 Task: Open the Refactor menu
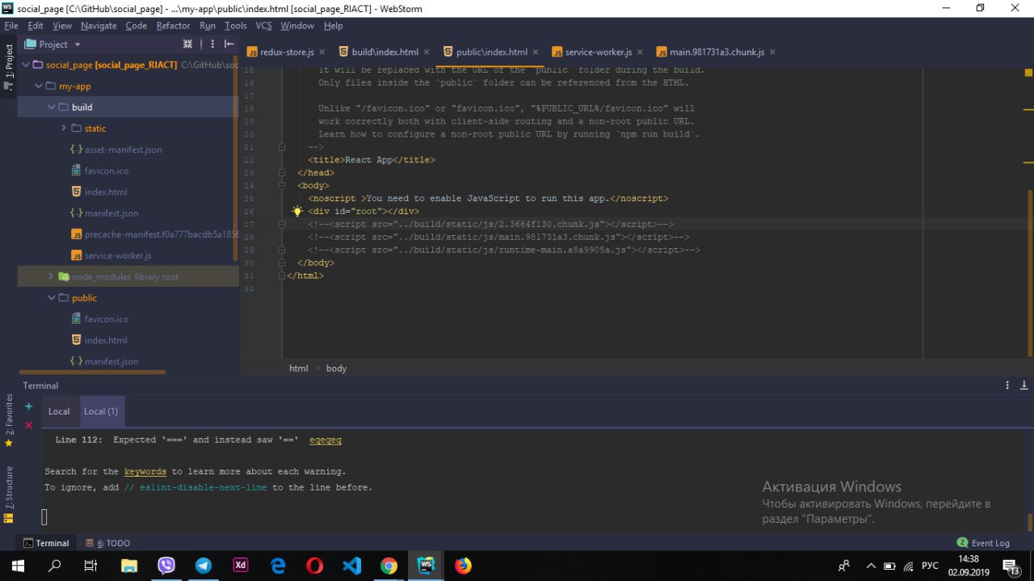[173, 26]
